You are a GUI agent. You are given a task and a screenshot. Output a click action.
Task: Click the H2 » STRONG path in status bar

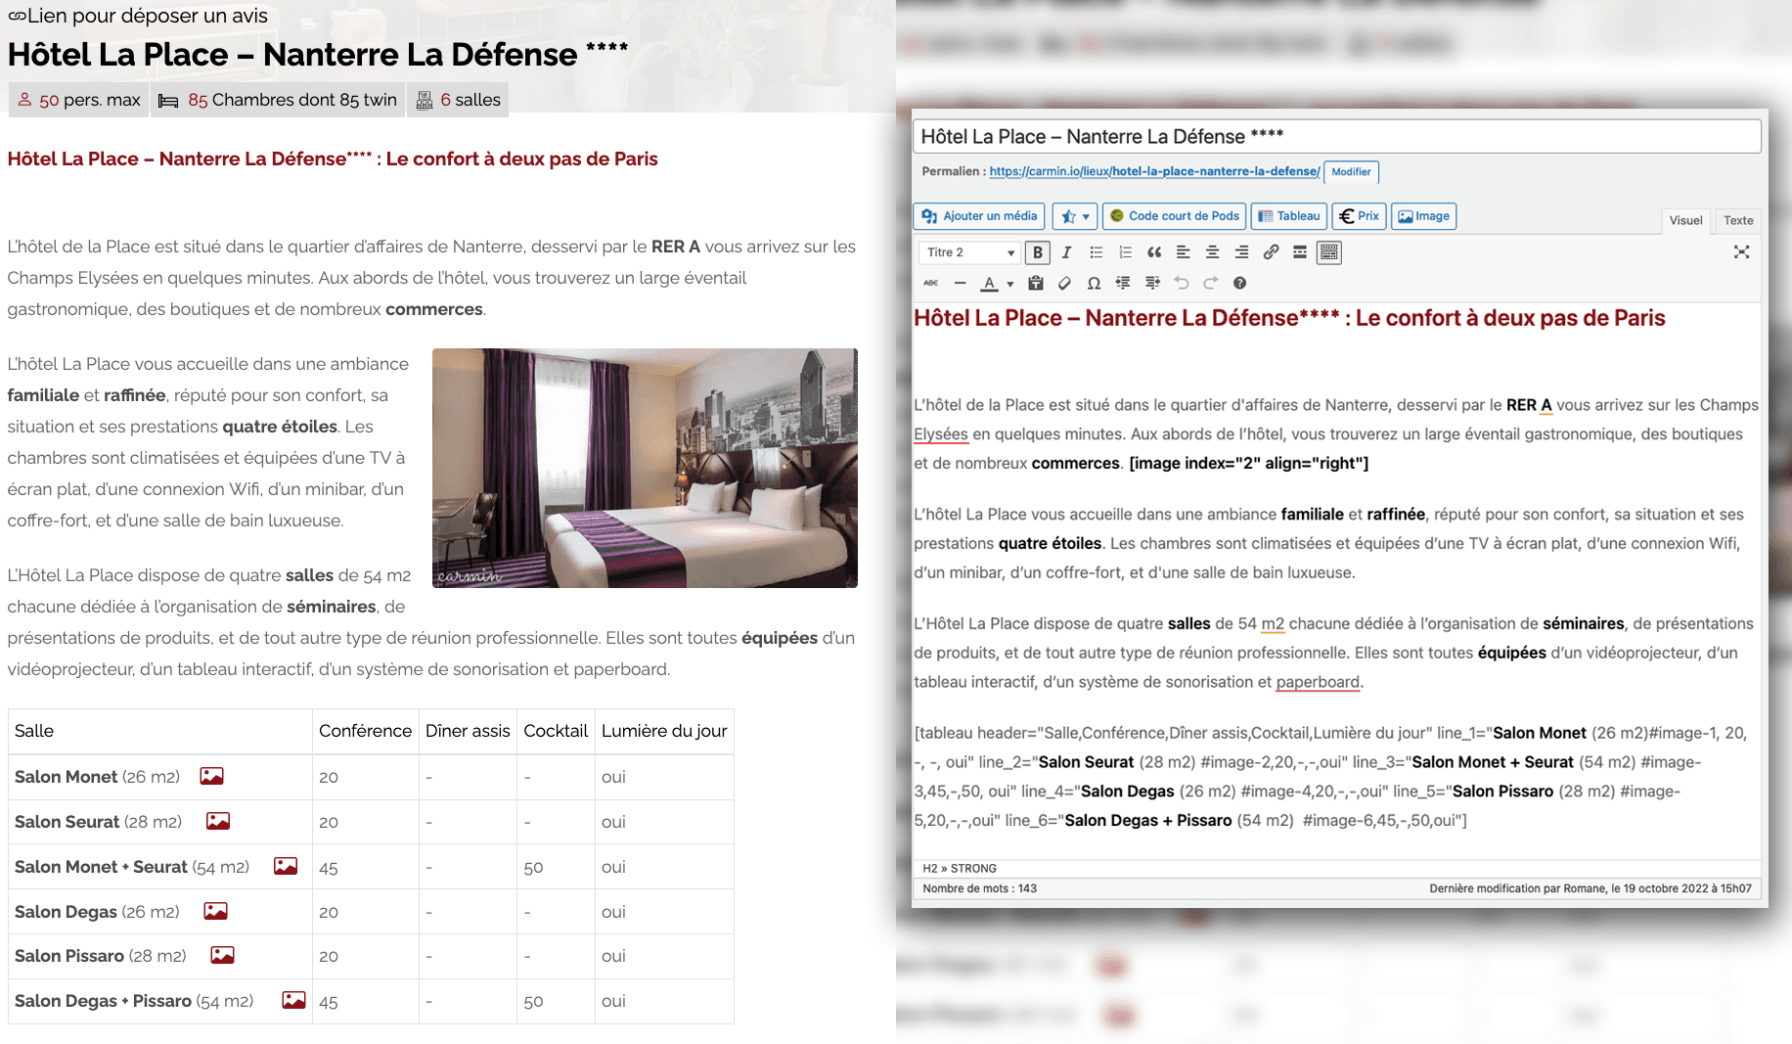960,868
